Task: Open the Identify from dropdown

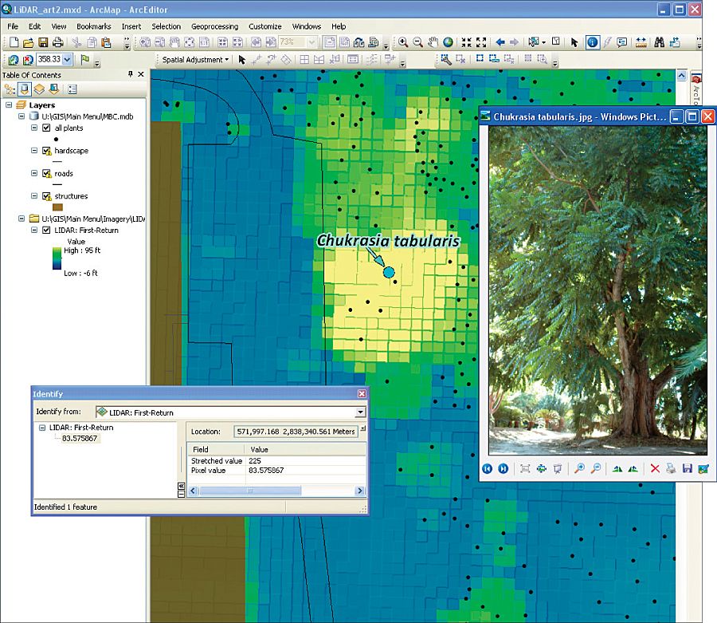Action: coord(361,412)
